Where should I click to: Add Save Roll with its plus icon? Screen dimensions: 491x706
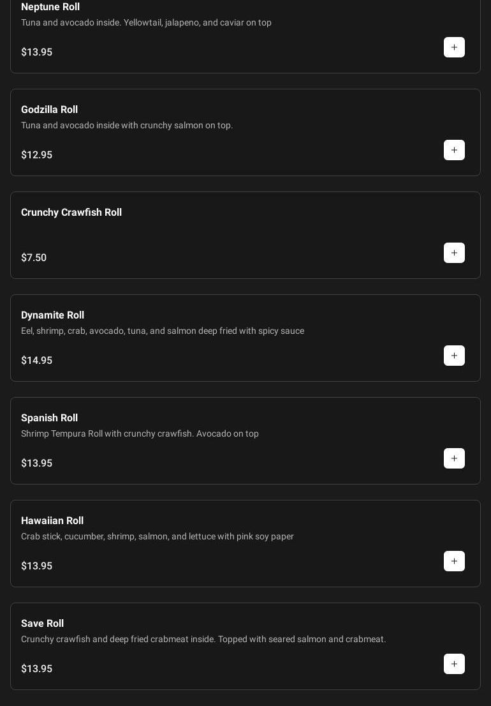click(454, 664)
